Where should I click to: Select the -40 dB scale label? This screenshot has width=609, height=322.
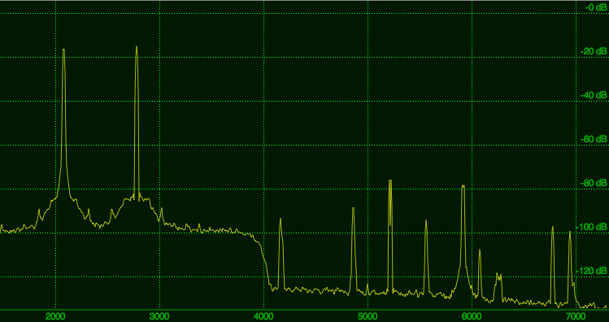click(593, 95)
